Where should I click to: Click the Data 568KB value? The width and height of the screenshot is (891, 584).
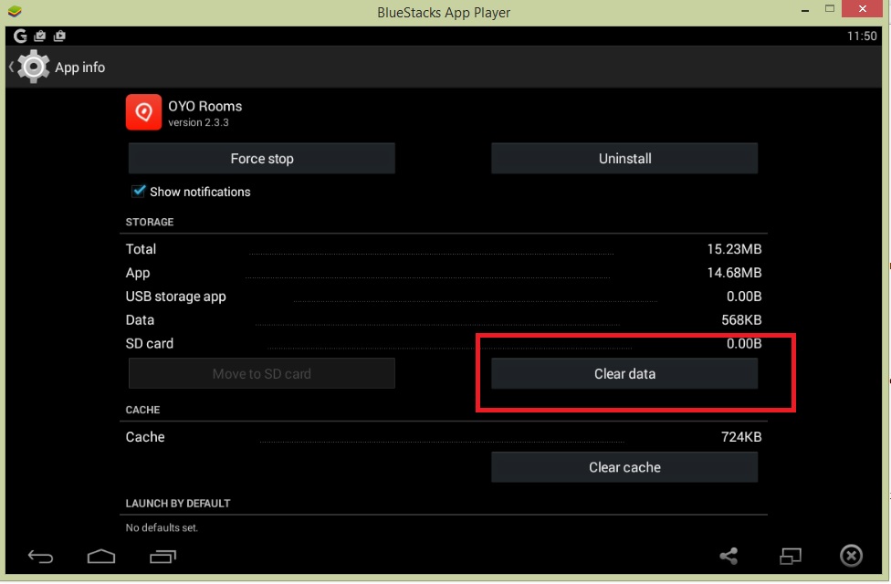[741, 320]
